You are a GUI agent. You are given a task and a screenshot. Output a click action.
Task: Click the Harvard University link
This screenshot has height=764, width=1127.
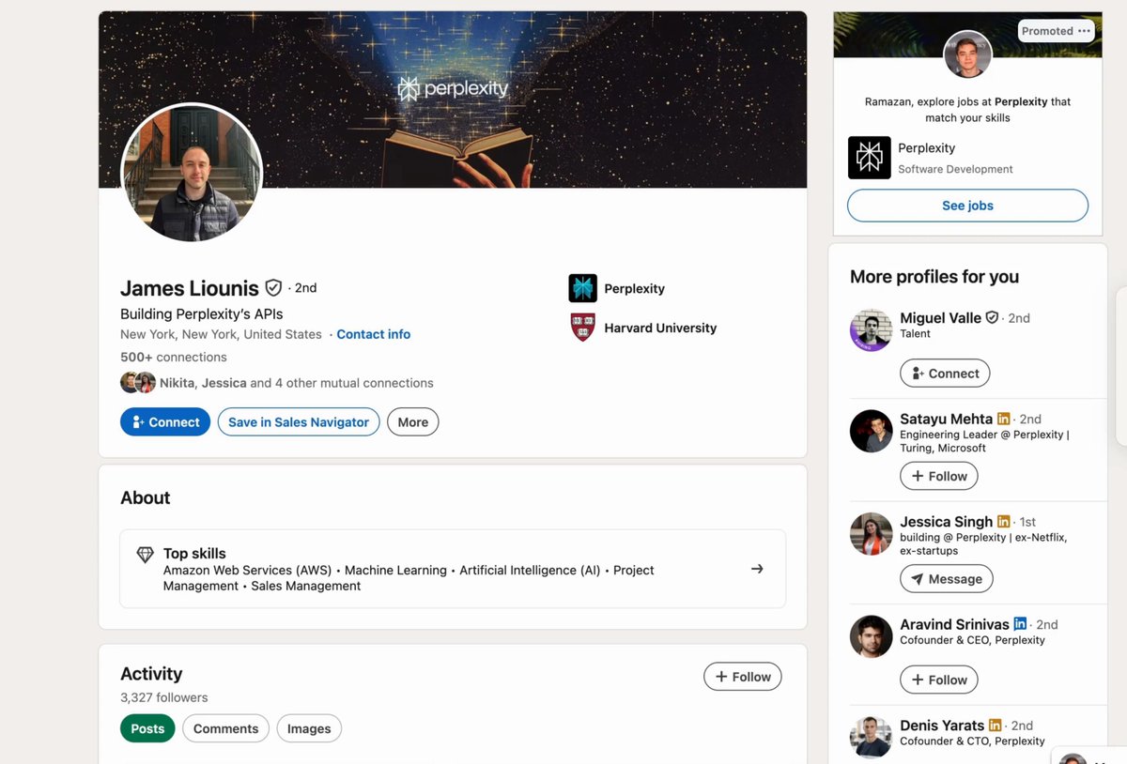[x=660, y=328]
